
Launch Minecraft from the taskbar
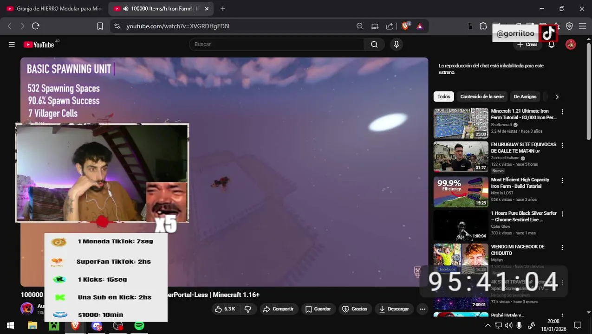(54, 326)
